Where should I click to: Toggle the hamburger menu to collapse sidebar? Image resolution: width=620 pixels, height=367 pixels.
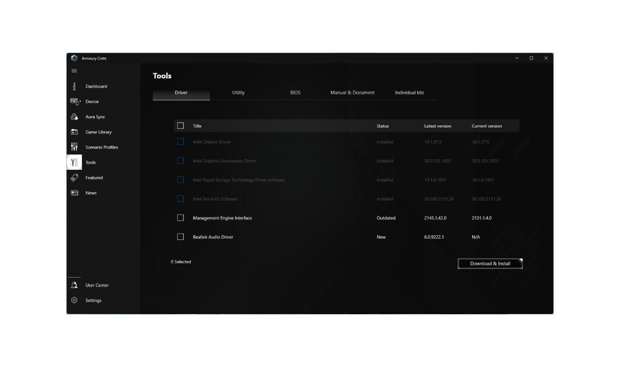tap(74, 71)
